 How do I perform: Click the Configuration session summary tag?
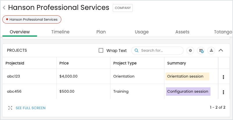[x=188, y=92]
